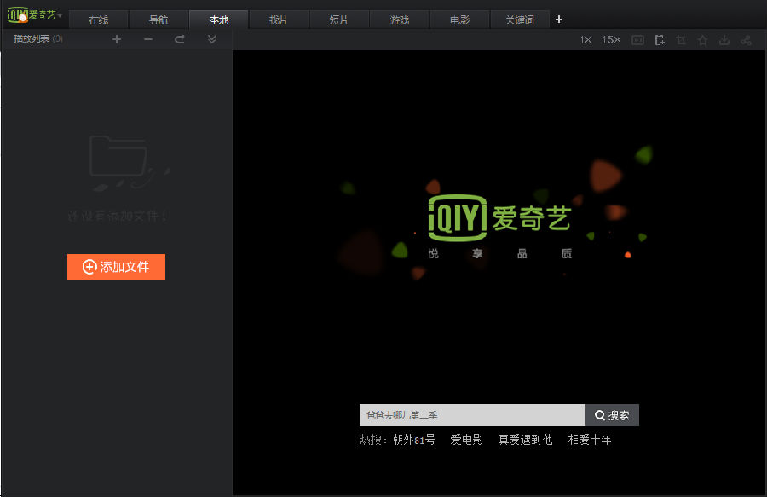Select the 导航 tab
Screen dimensions: 767x497
pyautogui.click(x=159, y=20)
